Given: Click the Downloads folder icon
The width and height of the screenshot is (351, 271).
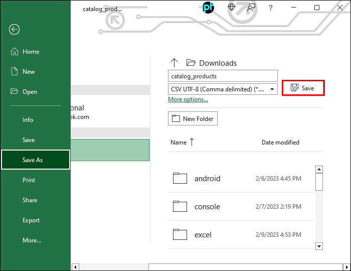Looking at the screenshot, I should (x=191, y=63).
